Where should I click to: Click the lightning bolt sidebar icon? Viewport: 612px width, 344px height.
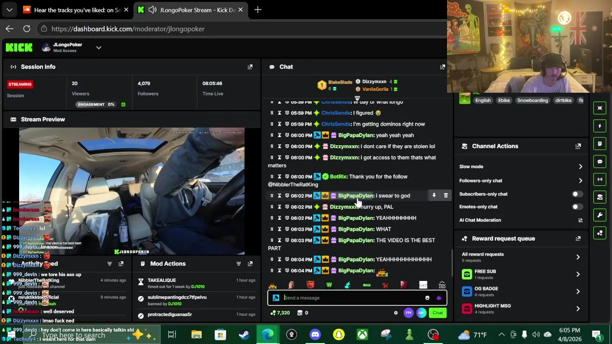pyautogui.click(x=600, y=126)
